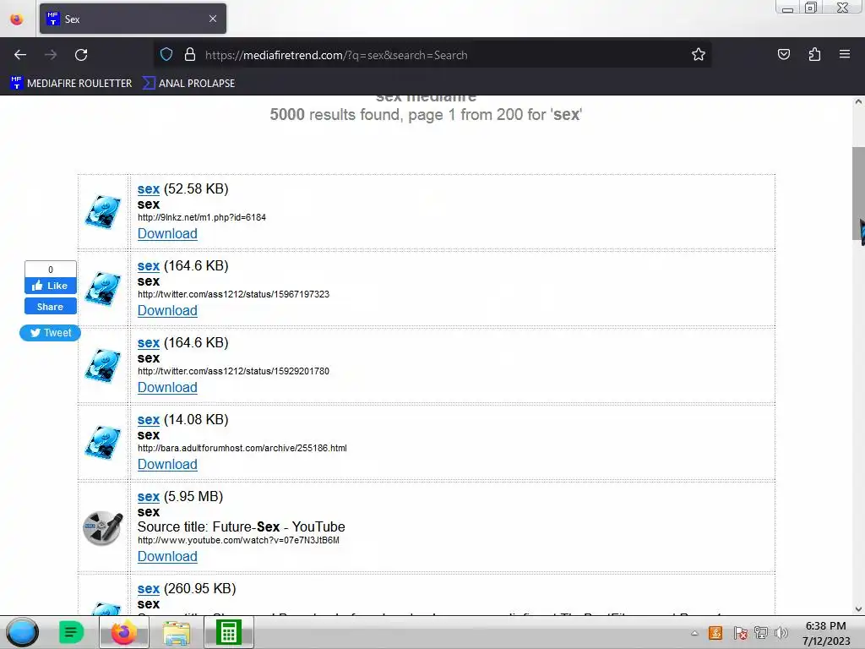The width and height of the screenshot is (865, 649).
Task: Open the MEDIAFIRE ROULETTER bookmark
Action: (x=71, y=84)
